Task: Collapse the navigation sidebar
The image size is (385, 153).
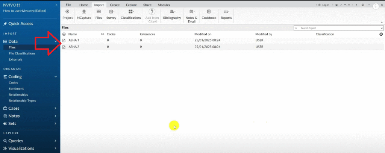Action: pyautogui.click(x=57, y=5)
